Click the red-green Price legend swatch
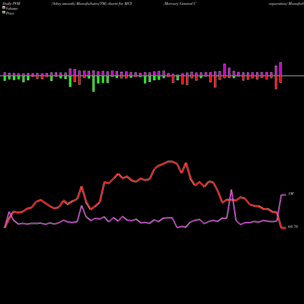 (x=4, y=13)
